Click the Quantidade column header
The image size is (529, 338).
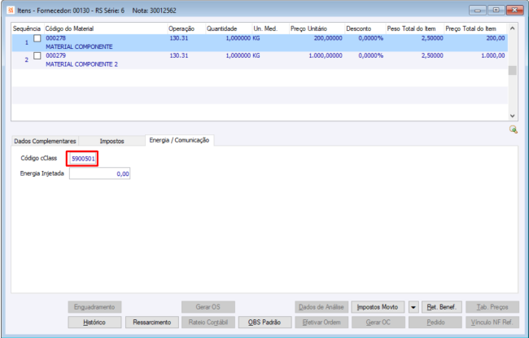tap(229, 29)
